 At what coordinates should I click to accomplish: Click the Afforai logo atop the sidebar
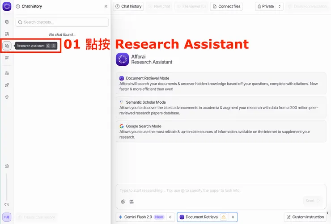(7, 6)
